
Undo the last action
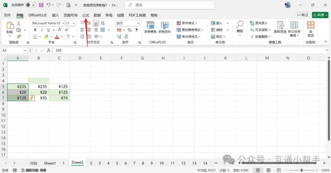(x=48, y=5)
